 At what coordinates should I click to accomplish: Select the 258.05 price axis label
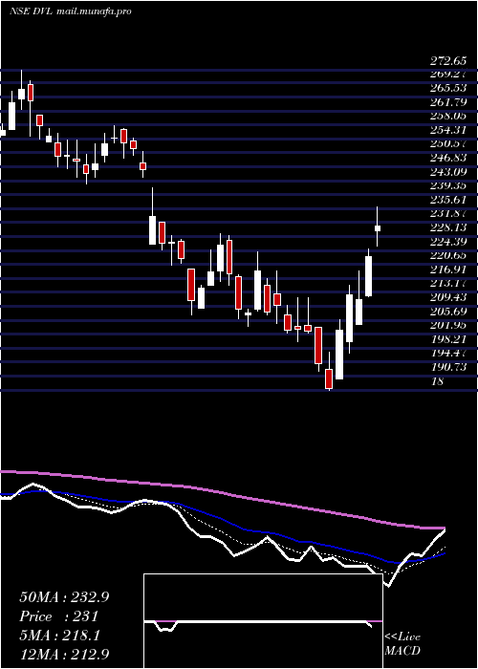tap(448, 116)
